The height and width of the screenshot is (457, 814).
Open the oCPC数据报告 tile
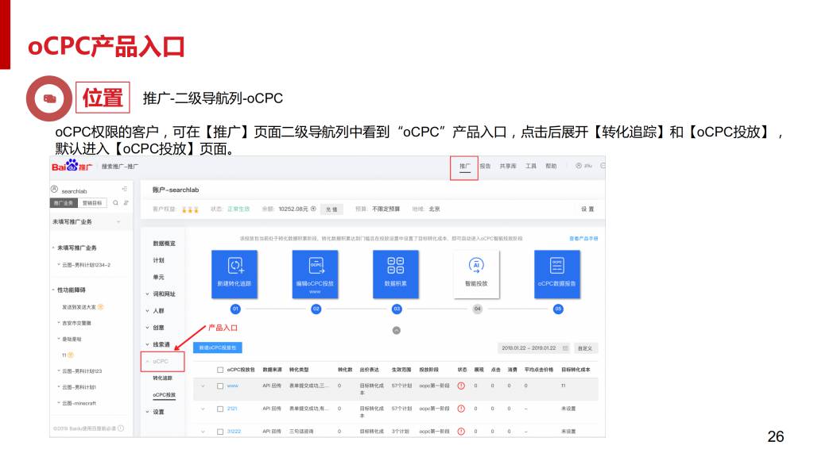tap(557, 266)
